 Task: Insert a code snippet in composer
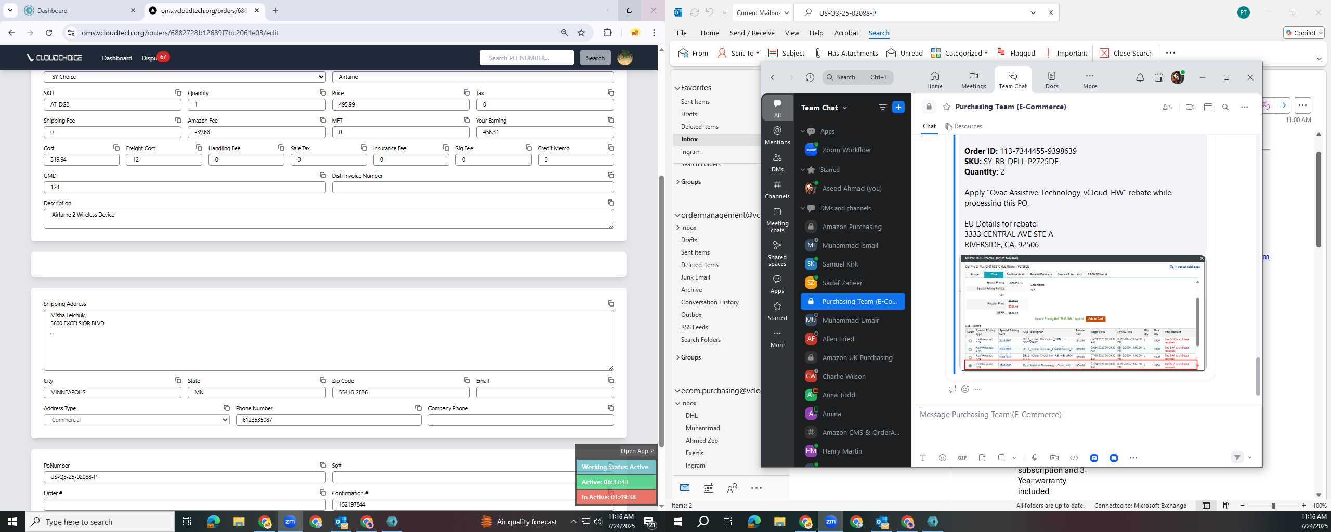(1074, 458)
